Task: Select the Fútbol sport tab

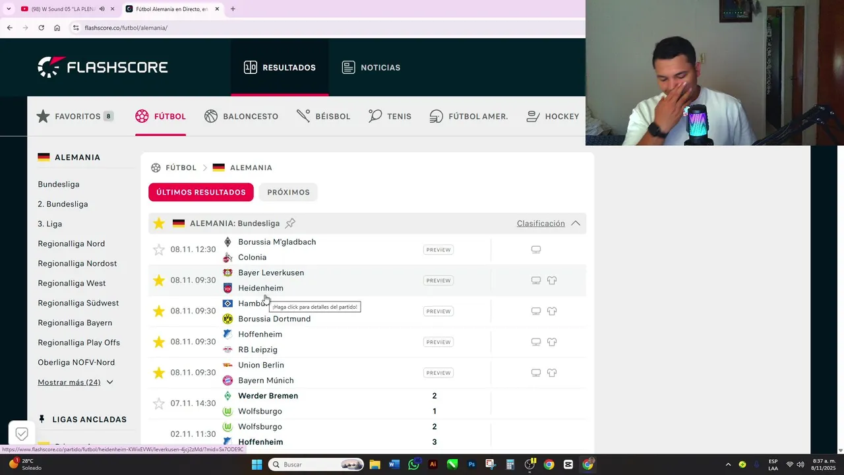Action: coord(160,116)
